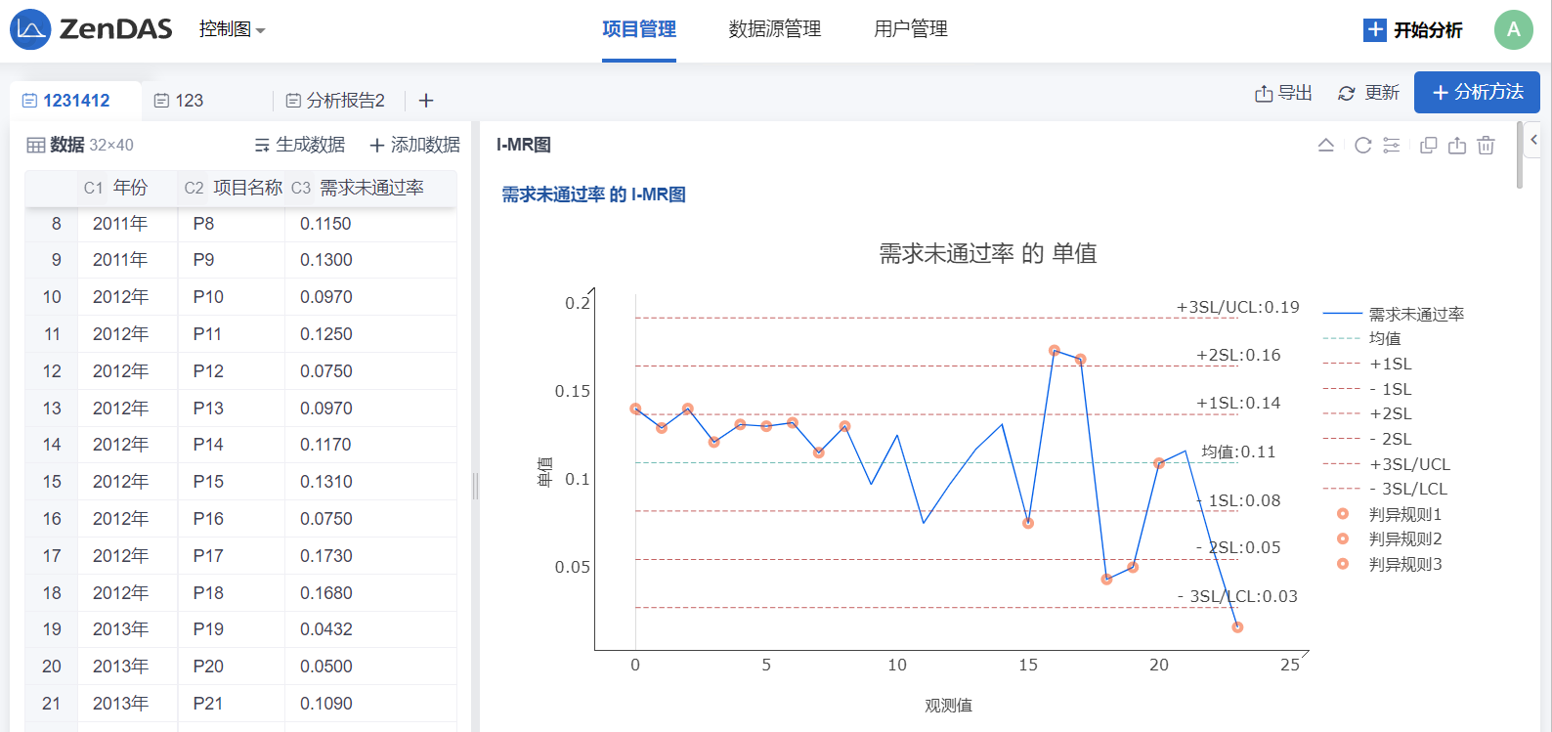Click the chart share/export icon
Viewport: 1552px width, 732px height.
pyautogui.click(x=1457, y=146)
